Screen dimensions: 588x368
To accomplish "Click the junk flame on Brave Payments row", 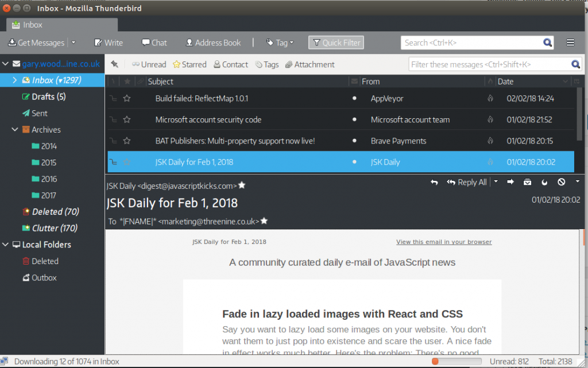I will click(x=490, y=141).
